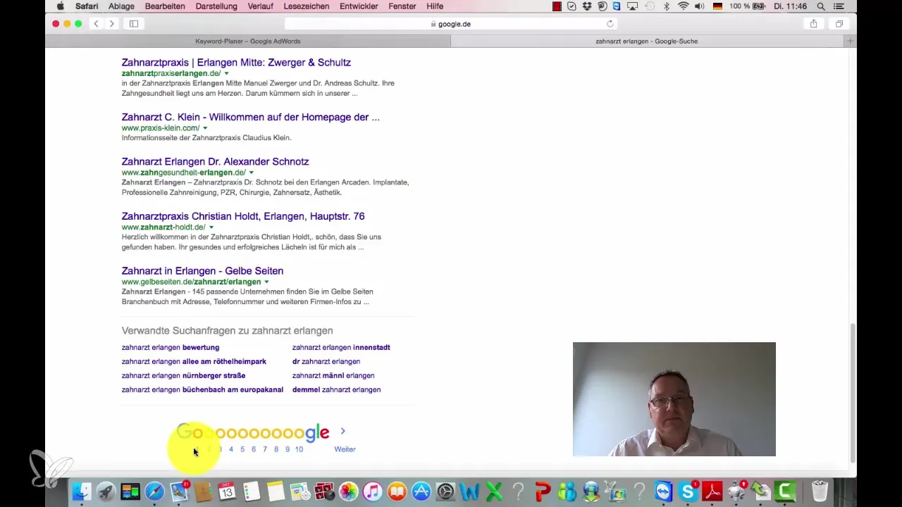Open the Darstellung menu
This screenshot has height=507, width=902.
pyautogui.click(x=215, y=6)
